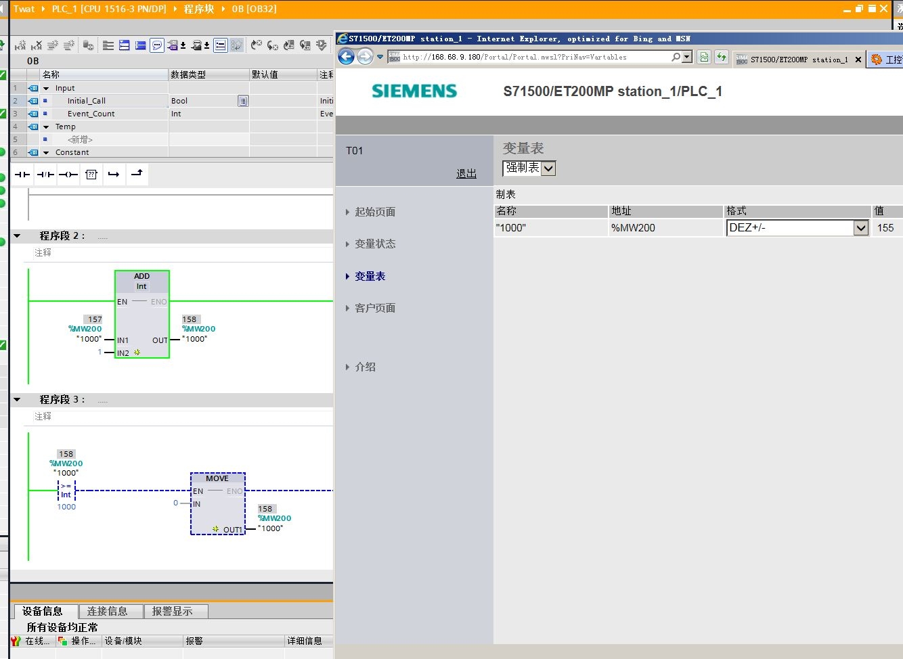Viewport: 903px width, 659px height.
Task: Click the go to next error icon
Action: point(273,45)
